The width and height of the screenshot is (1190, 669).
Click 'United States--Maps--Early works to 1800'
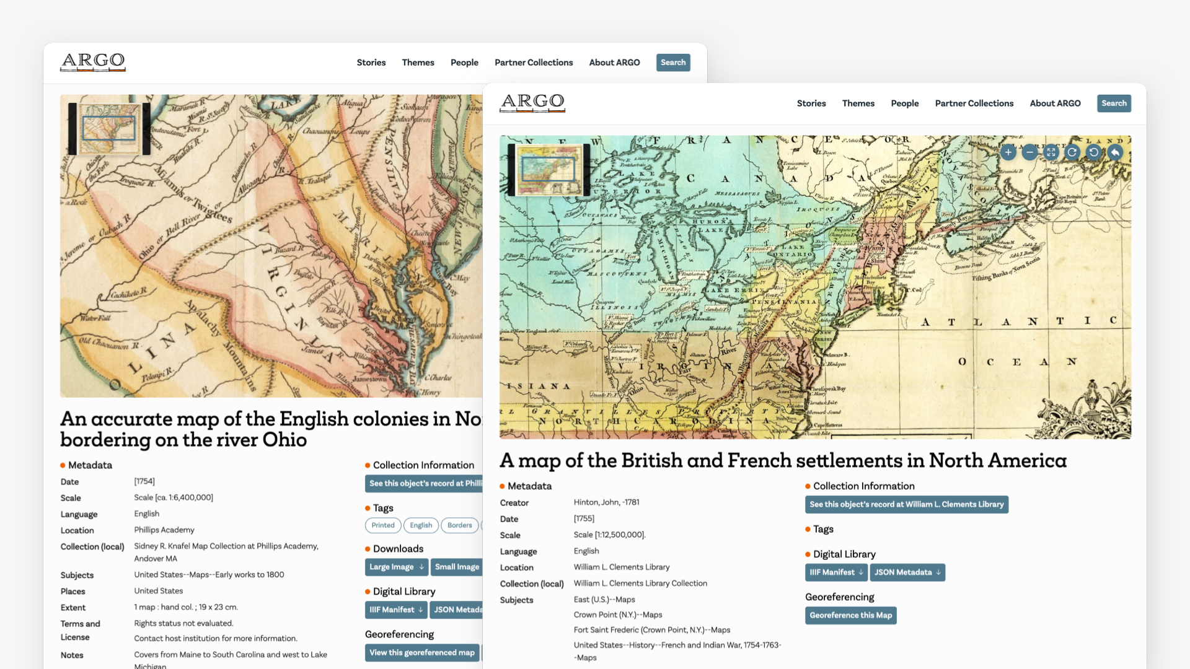[209, 574]
